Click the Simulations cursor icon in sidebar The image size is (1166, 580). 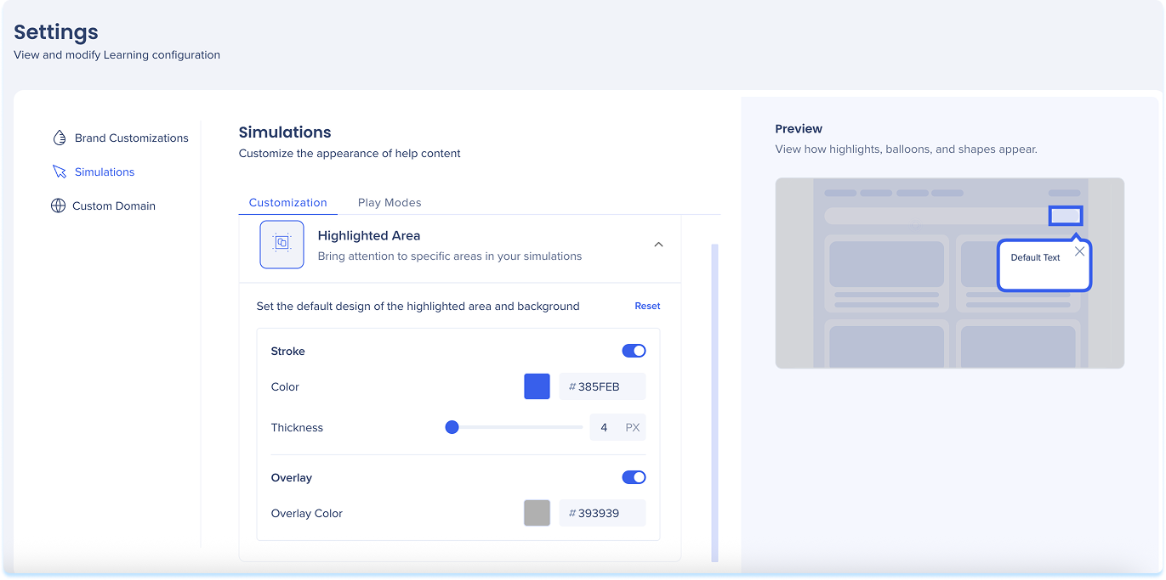click(x=59, y=172)
